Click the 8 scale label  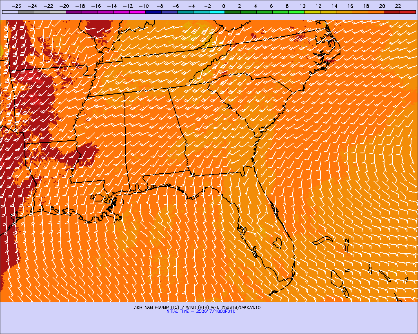click(x=287, y=6)
